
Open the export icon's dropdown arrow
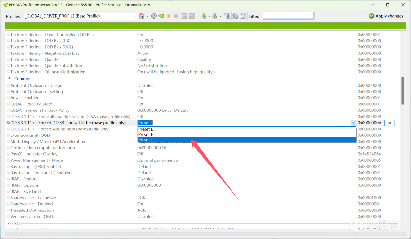[209, 16]
